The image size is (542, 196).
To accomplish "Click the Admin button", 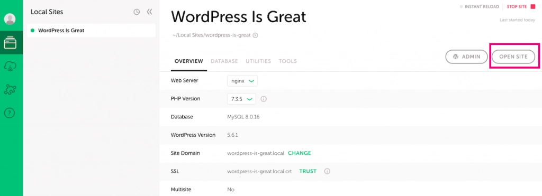I will coord(466,57).
